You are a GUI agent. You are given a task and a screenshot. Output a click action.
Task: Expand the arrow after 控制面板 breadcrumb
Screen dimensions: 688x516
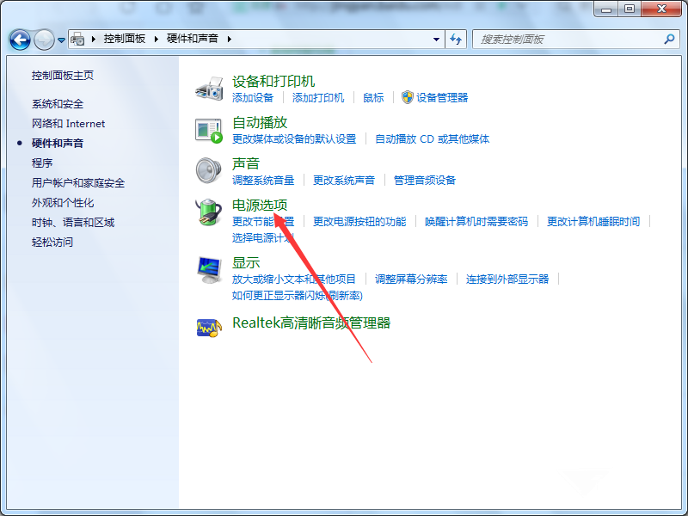tap(156, 39)
